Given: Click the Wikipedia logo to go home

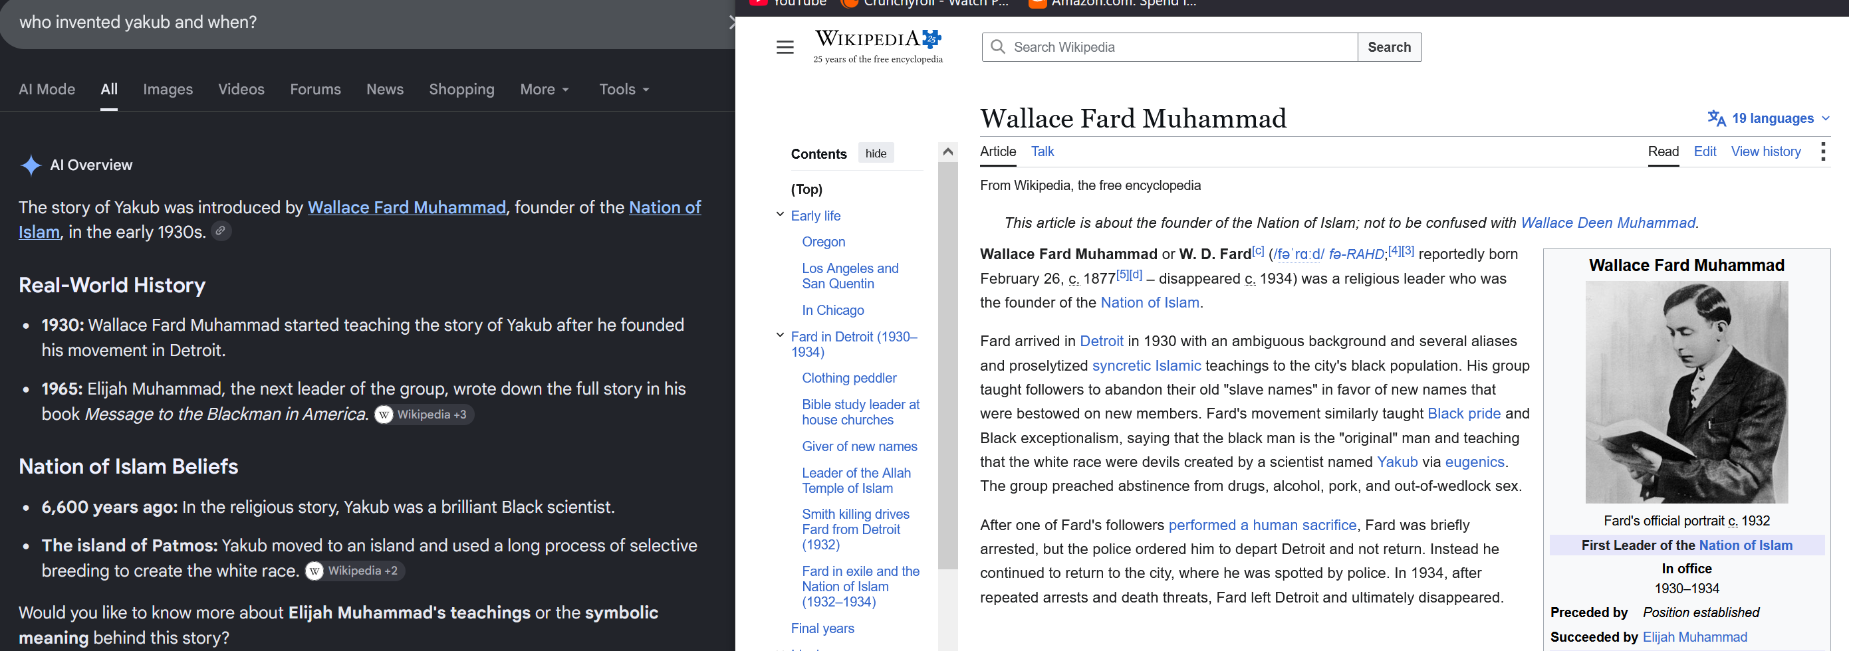Looking at the screenshot, I should tap(878, 46).
